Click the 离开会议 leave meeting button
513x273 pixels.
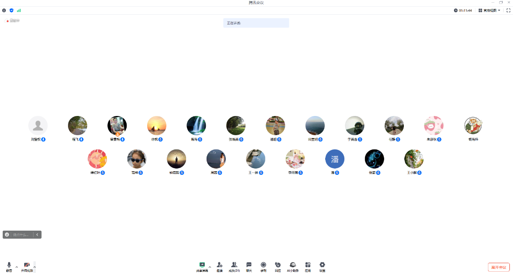[x=498, y=267]
